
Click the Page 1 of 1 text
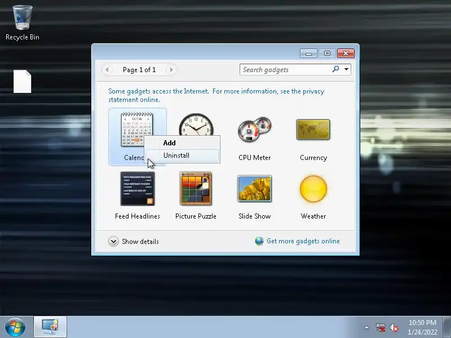coord(139,70)
